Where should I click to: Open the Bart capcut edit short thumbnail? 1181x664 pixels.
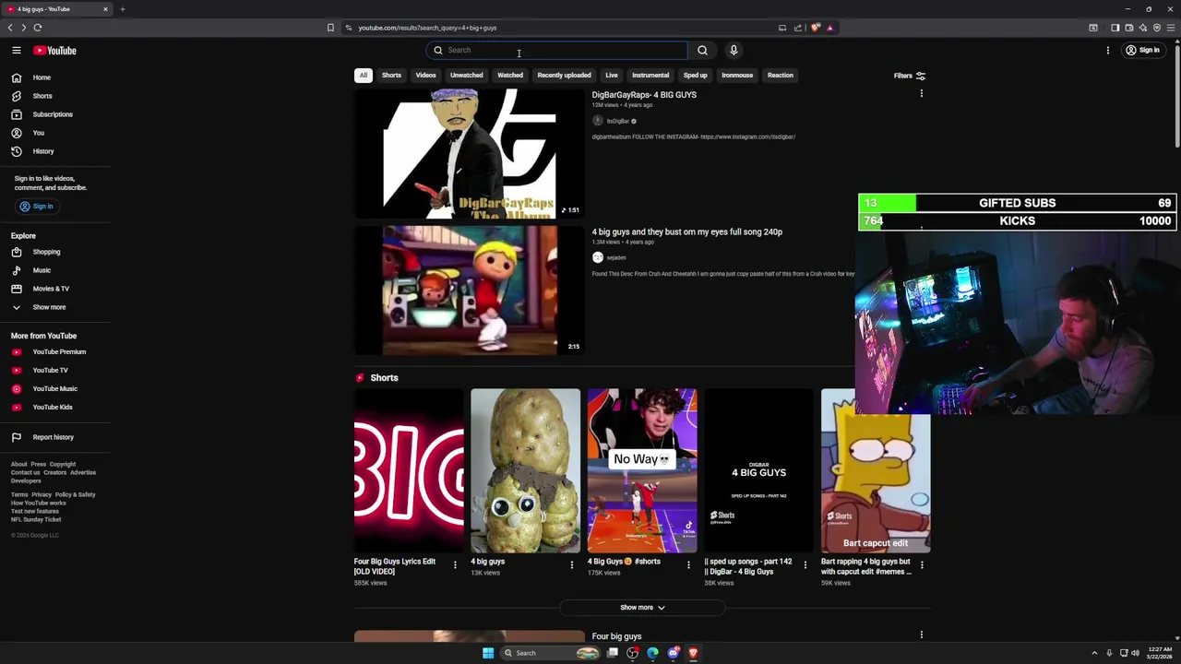(876, 470)
